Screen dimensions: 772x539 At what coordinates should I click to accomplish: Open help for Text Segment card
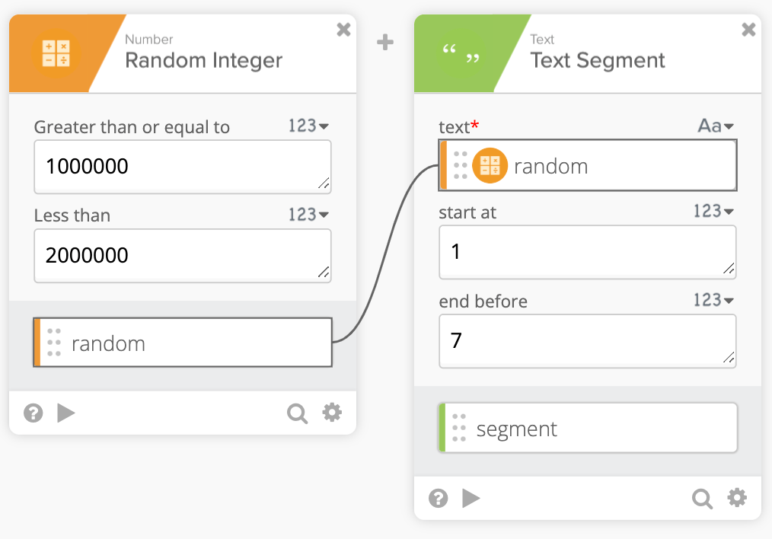click(438, 498)
